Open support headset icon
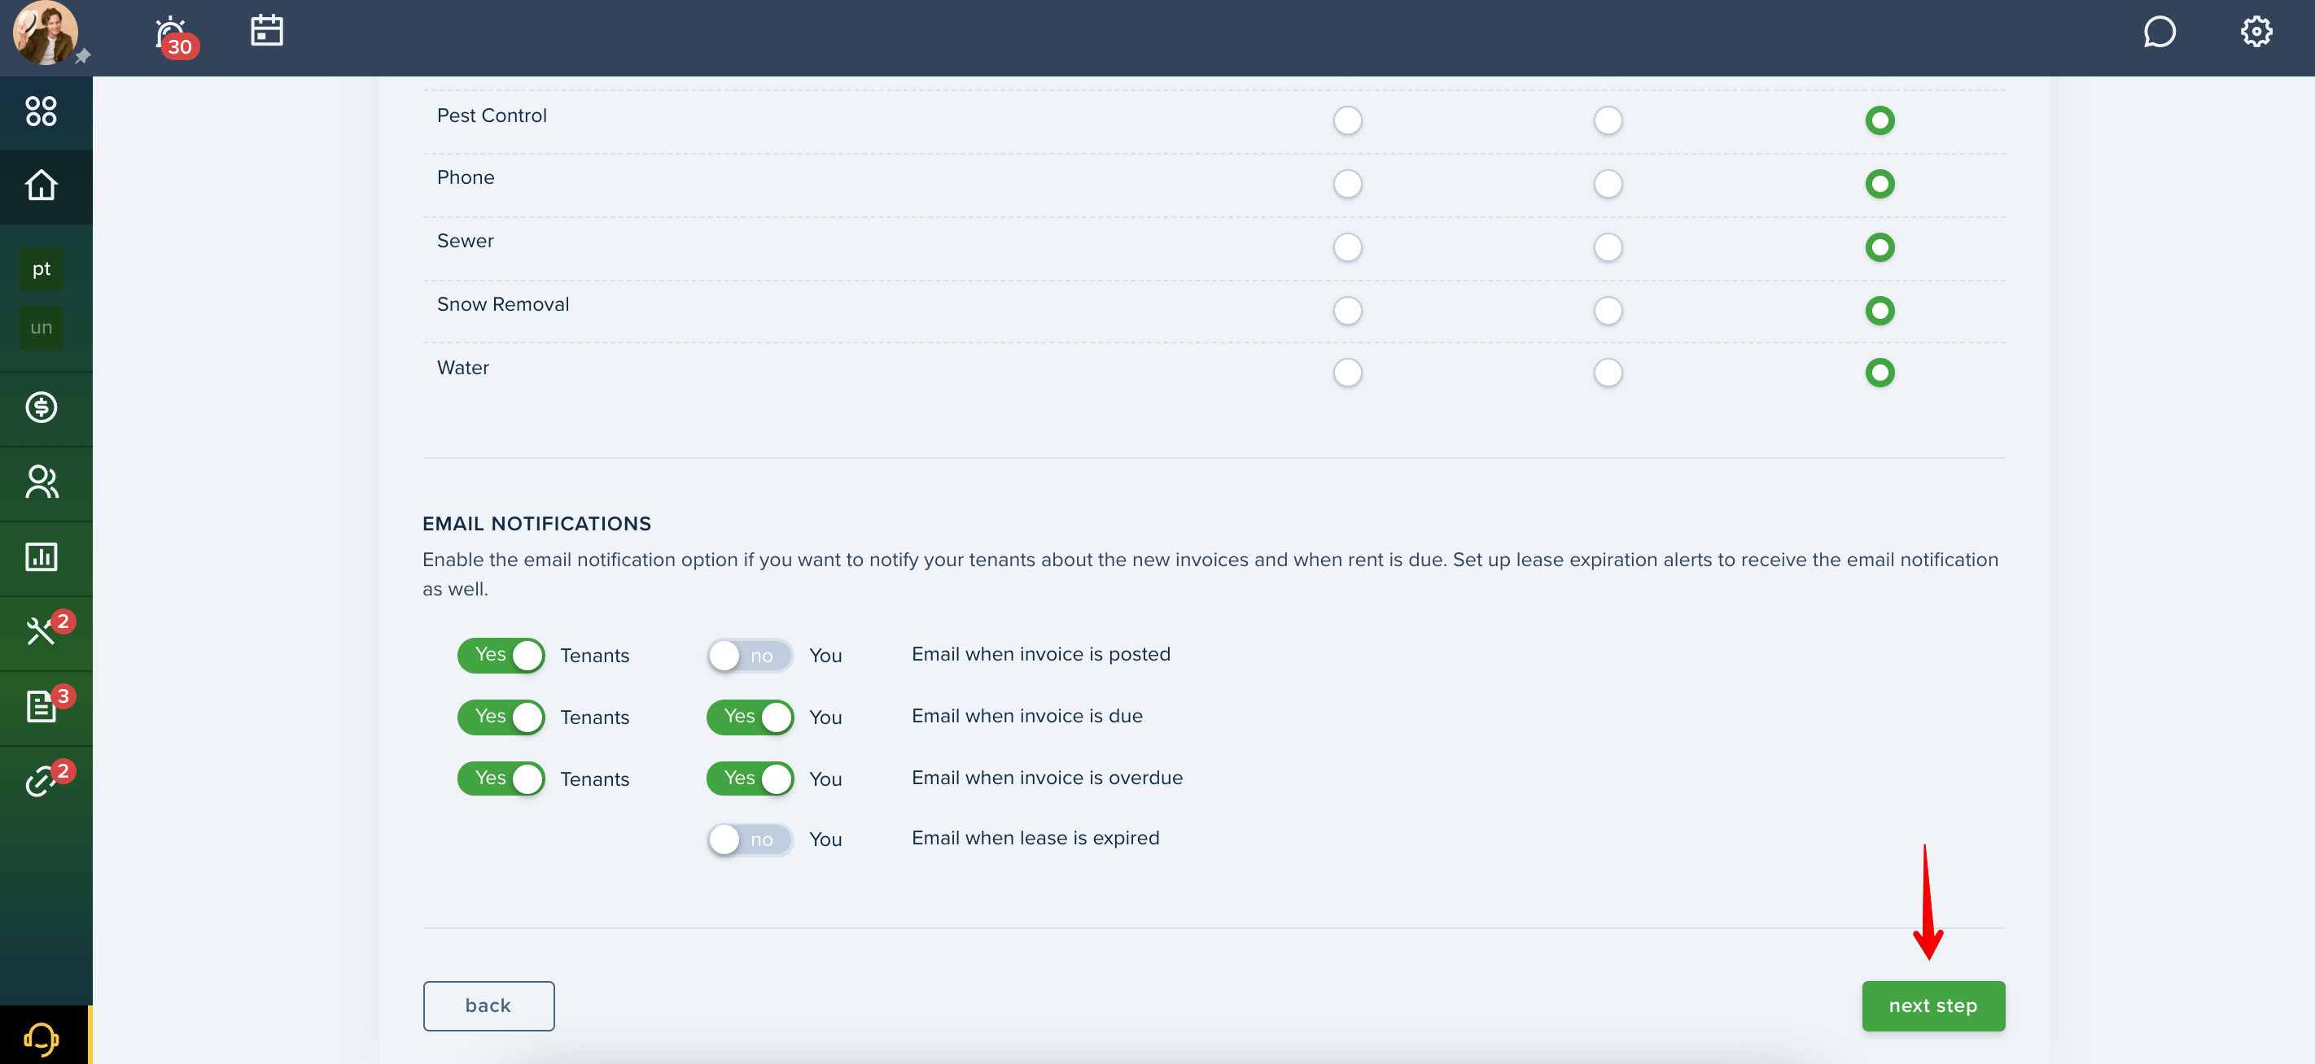This screenshot has width=2315, height=1064. [42, 1039]
